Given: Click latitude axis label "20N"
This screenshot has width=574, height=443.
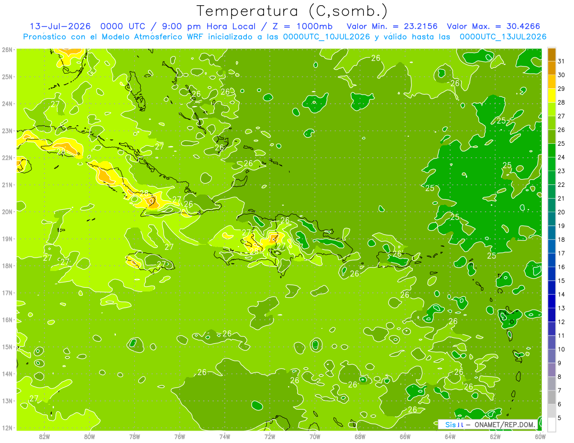Looking at the screenshot, I should click(7, 212).
